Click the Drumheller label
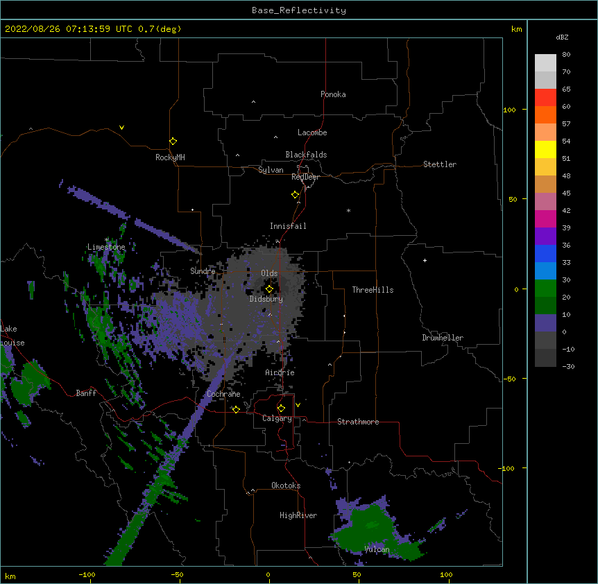 (x=443, y=338)
